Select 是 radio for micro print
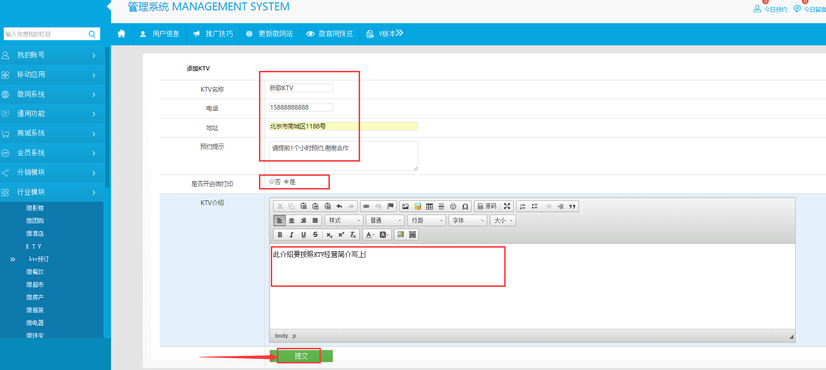 tap(286, 182)
